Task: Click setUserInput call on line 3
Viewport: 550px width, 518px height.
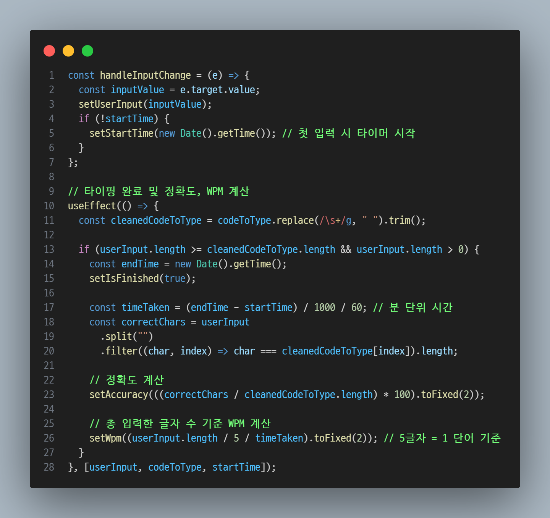Action: point(111,104)
